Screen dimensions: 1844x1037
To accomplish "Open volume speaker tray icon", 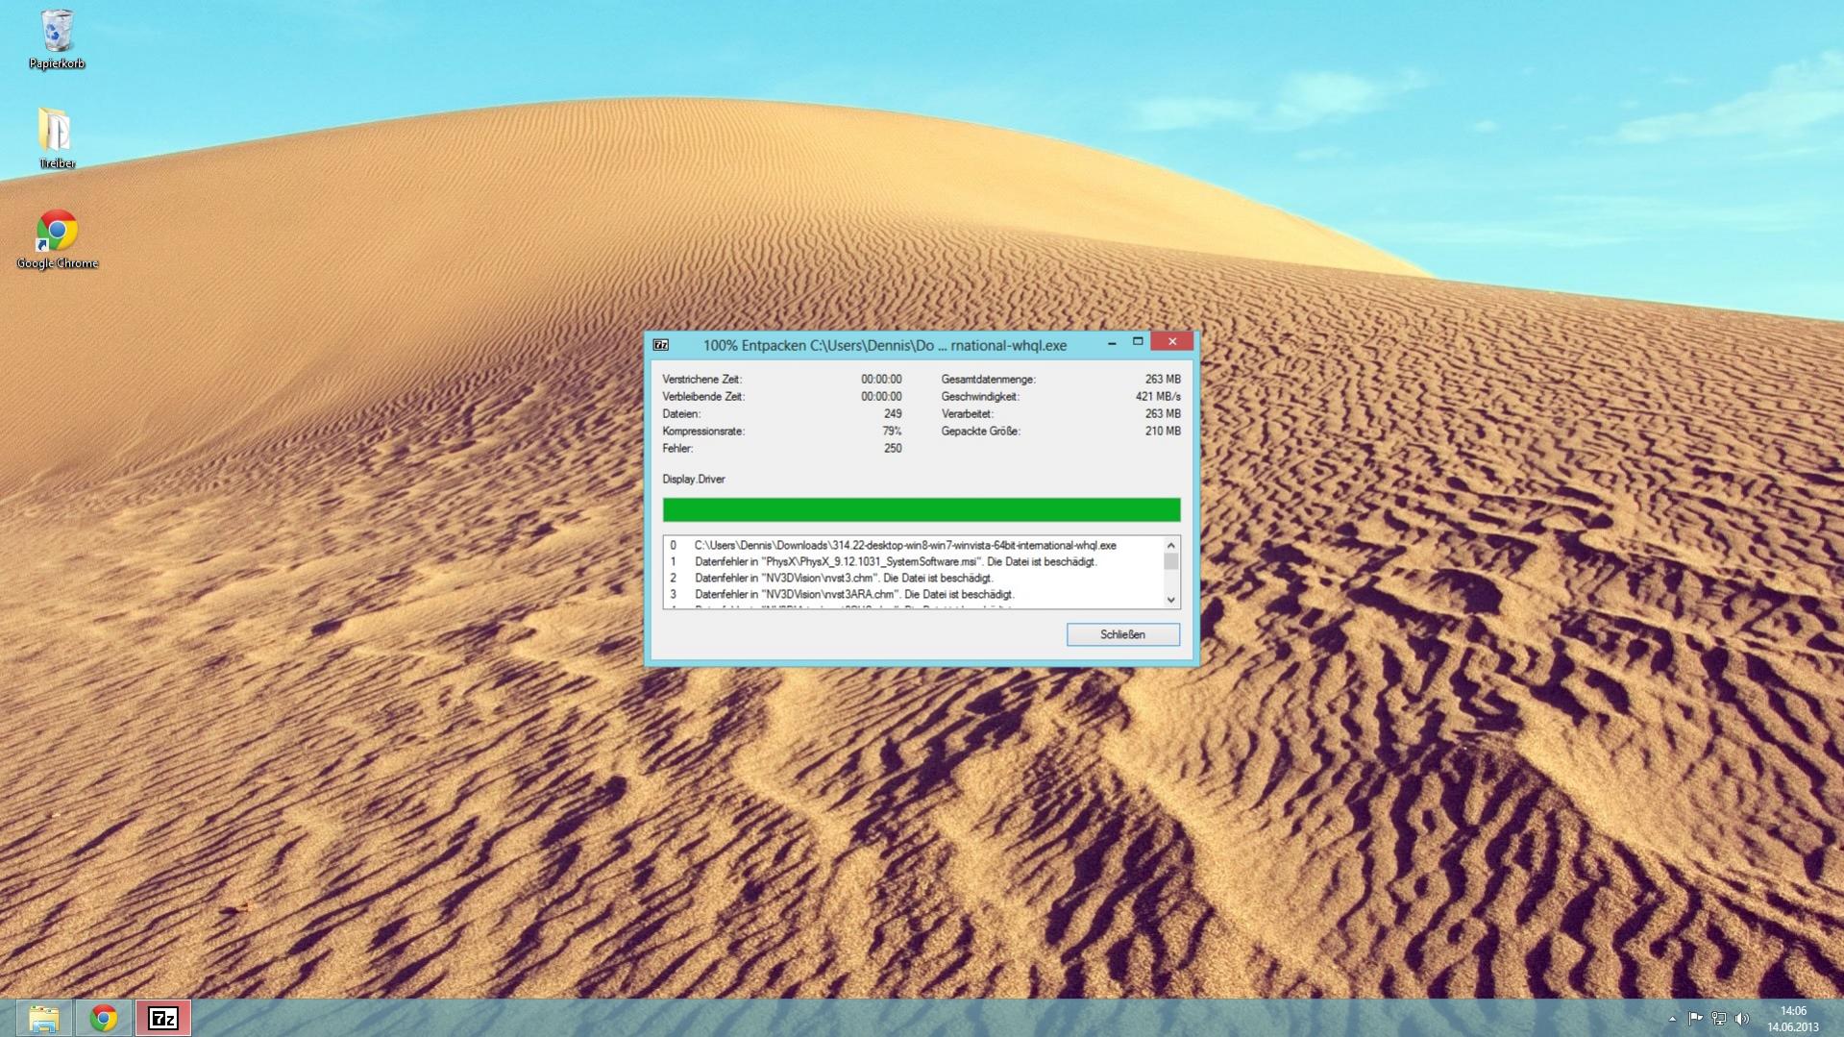I will coord(1742,1019).
